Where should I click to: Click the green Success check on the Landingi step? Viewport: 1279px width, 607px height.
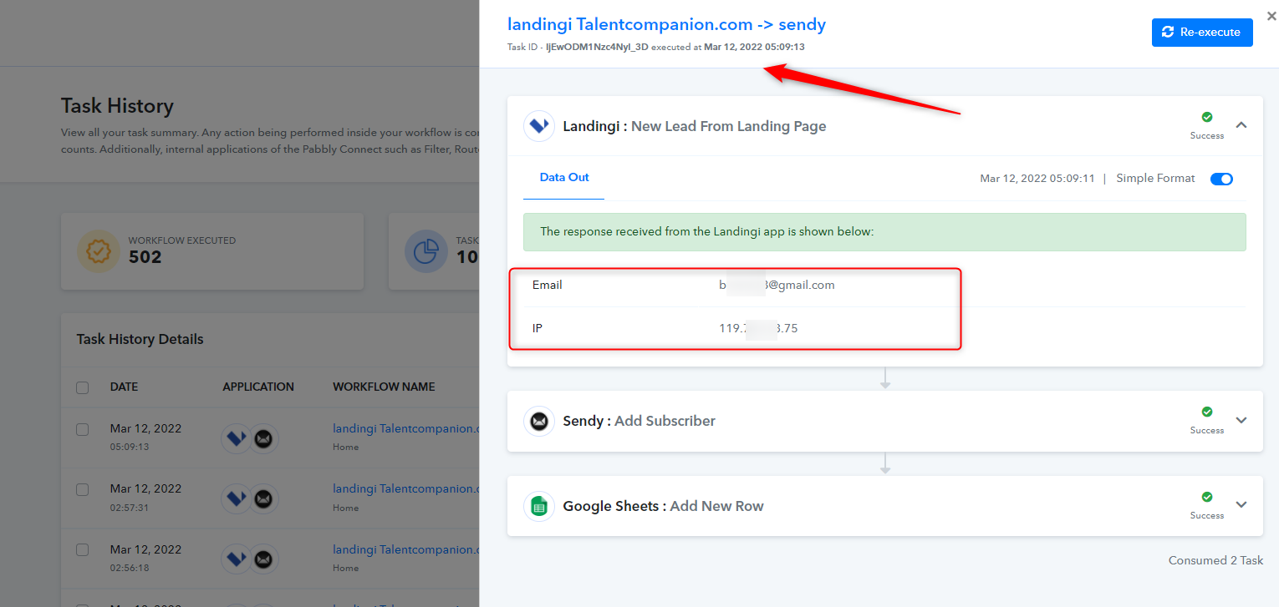point(1207,118)
